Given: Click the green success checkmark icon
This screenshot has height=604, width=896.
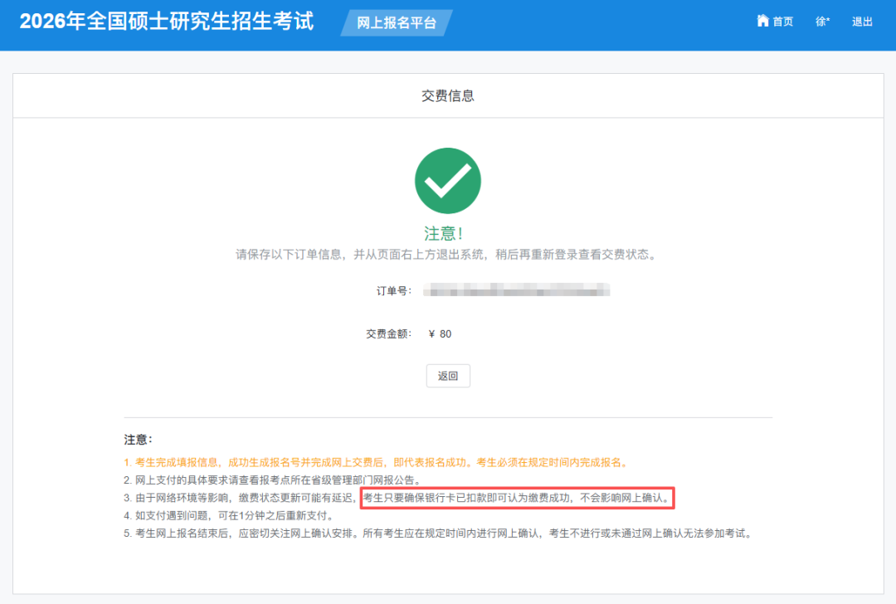Looking at the screenshot, I should 448,181.
